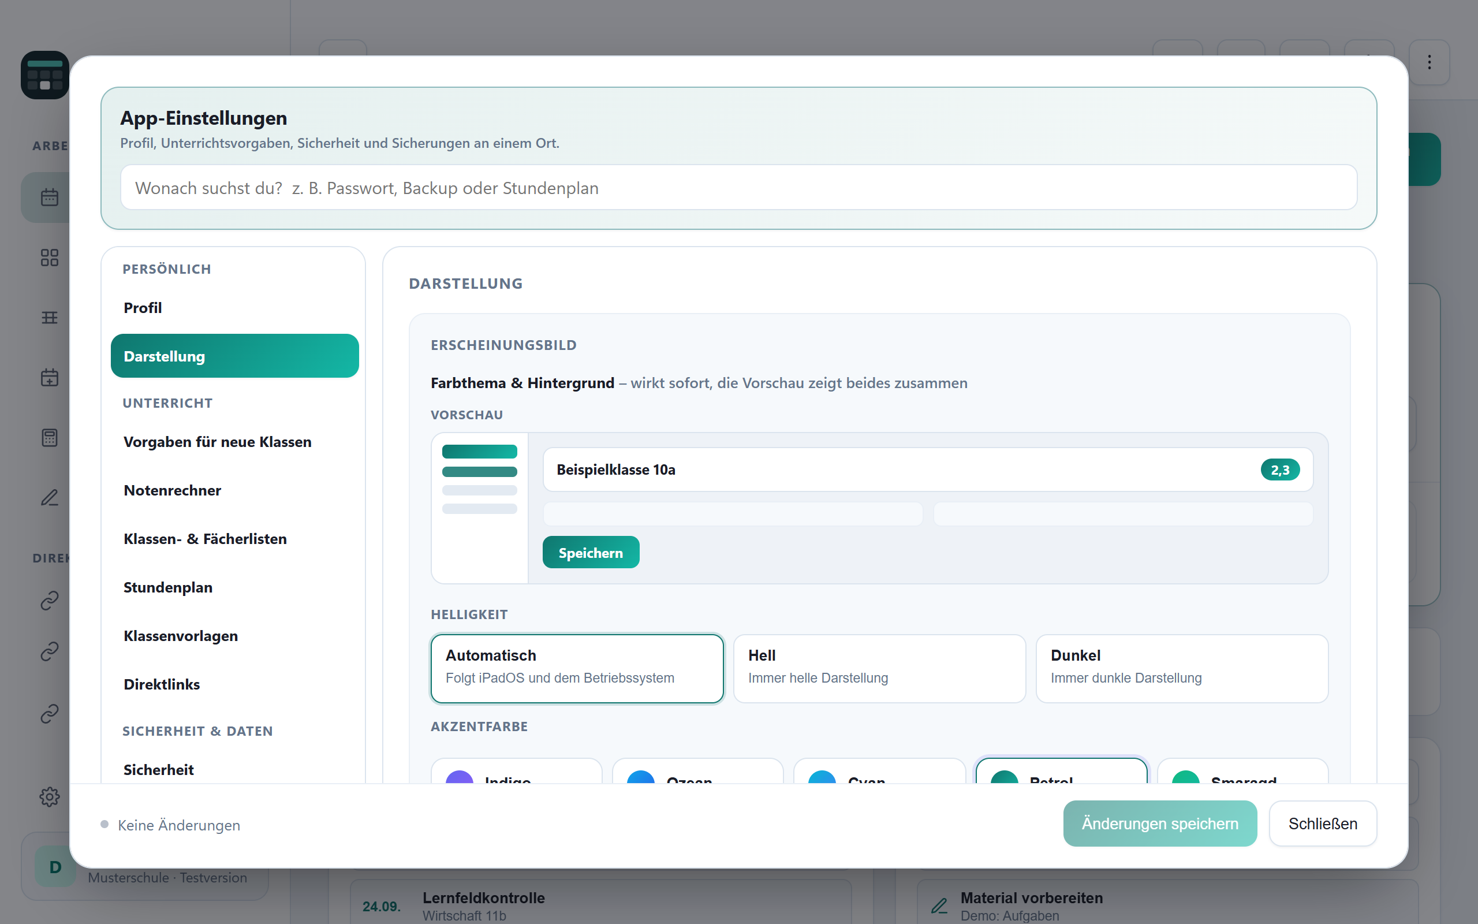Click the preview Speichern button
1478x924 pixels.
pos(591,553)
